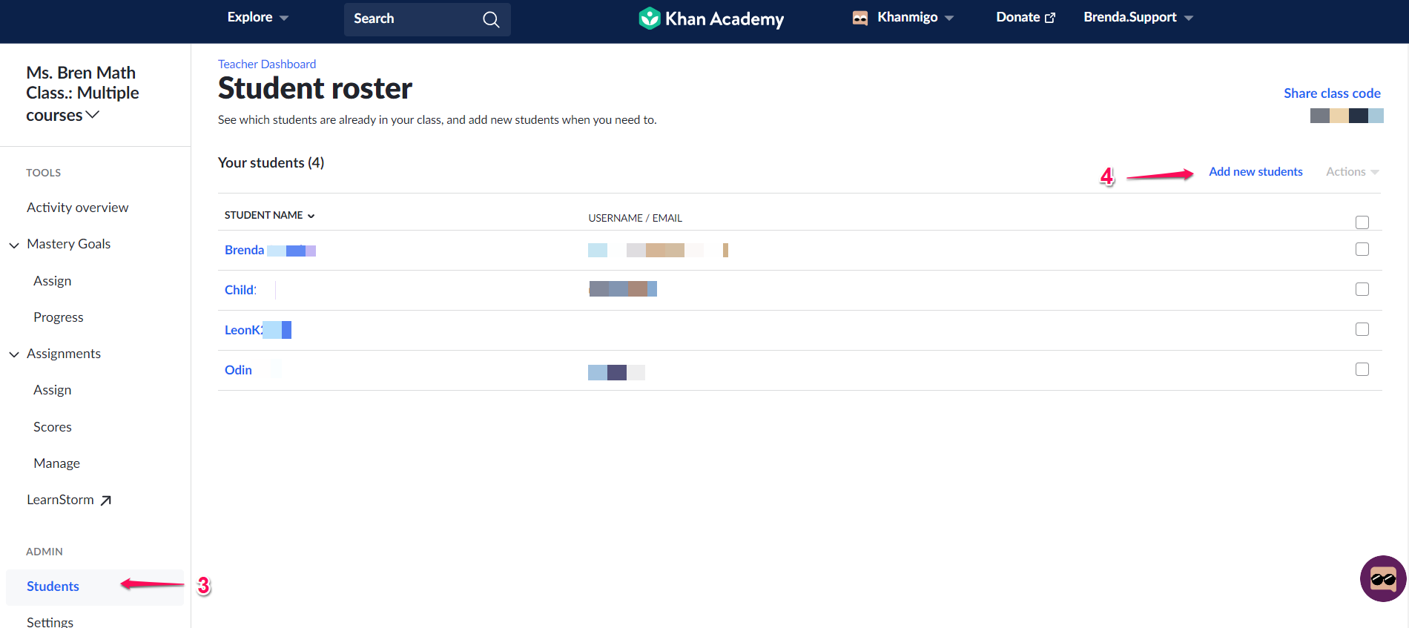Click Child's blurred username cell
Viewport: 1409px width, 628px height.
tap(623, 288)
